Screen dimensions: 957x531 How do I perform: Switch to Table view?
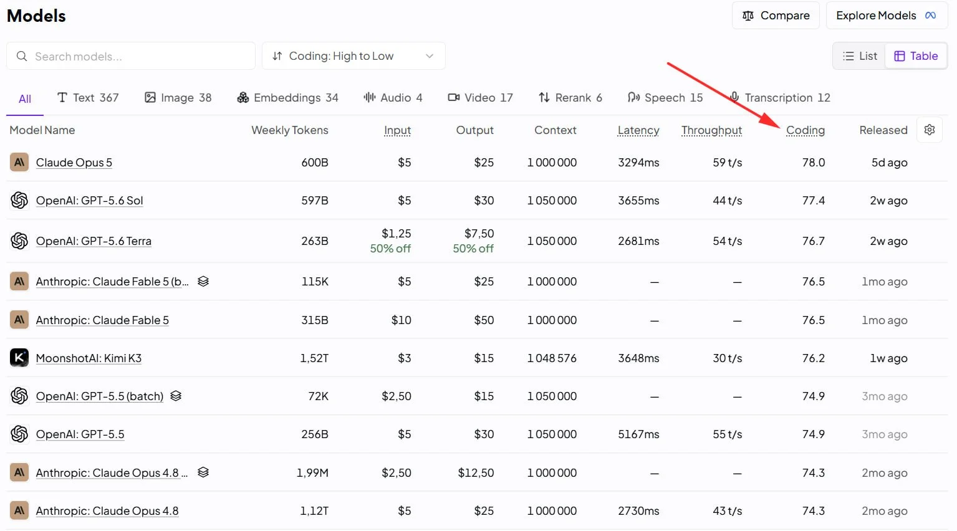[x=916, y=56]
